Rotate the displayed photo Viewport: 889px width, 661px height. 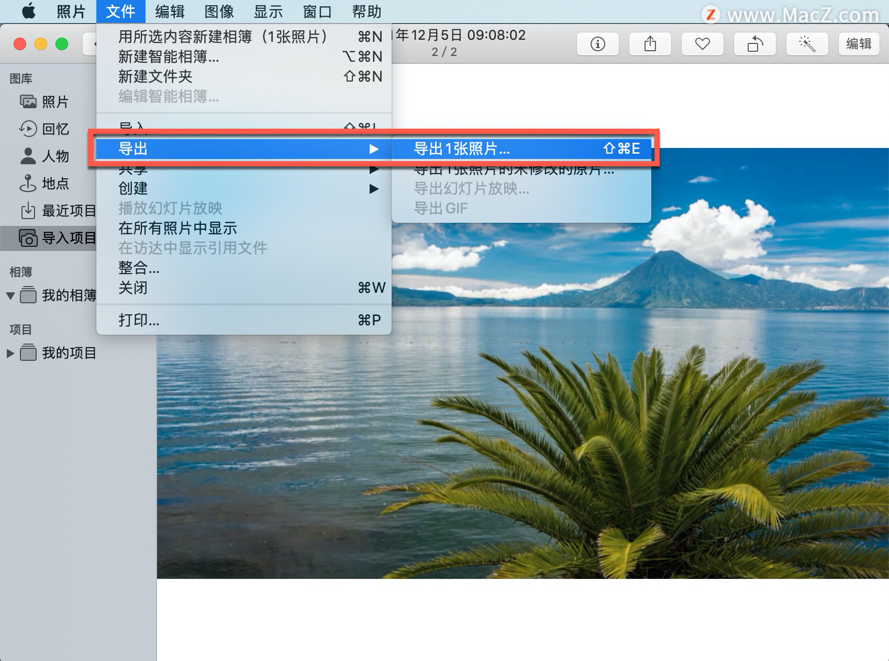tap(754, 44)
